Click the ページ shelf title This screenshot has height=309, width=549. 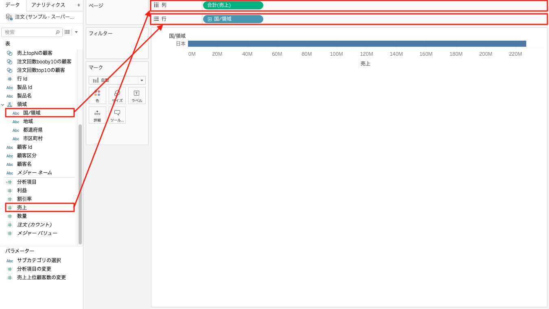(96, 6)
